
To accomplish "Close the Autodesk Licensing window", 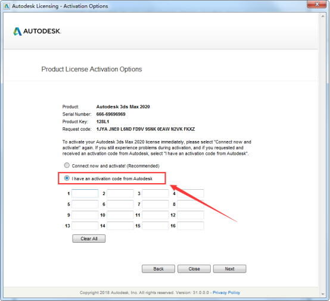I will (317, 4).
